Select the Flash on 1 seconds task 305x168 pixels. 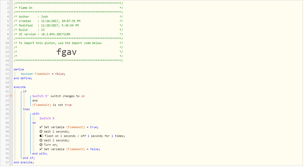[82, 136]
